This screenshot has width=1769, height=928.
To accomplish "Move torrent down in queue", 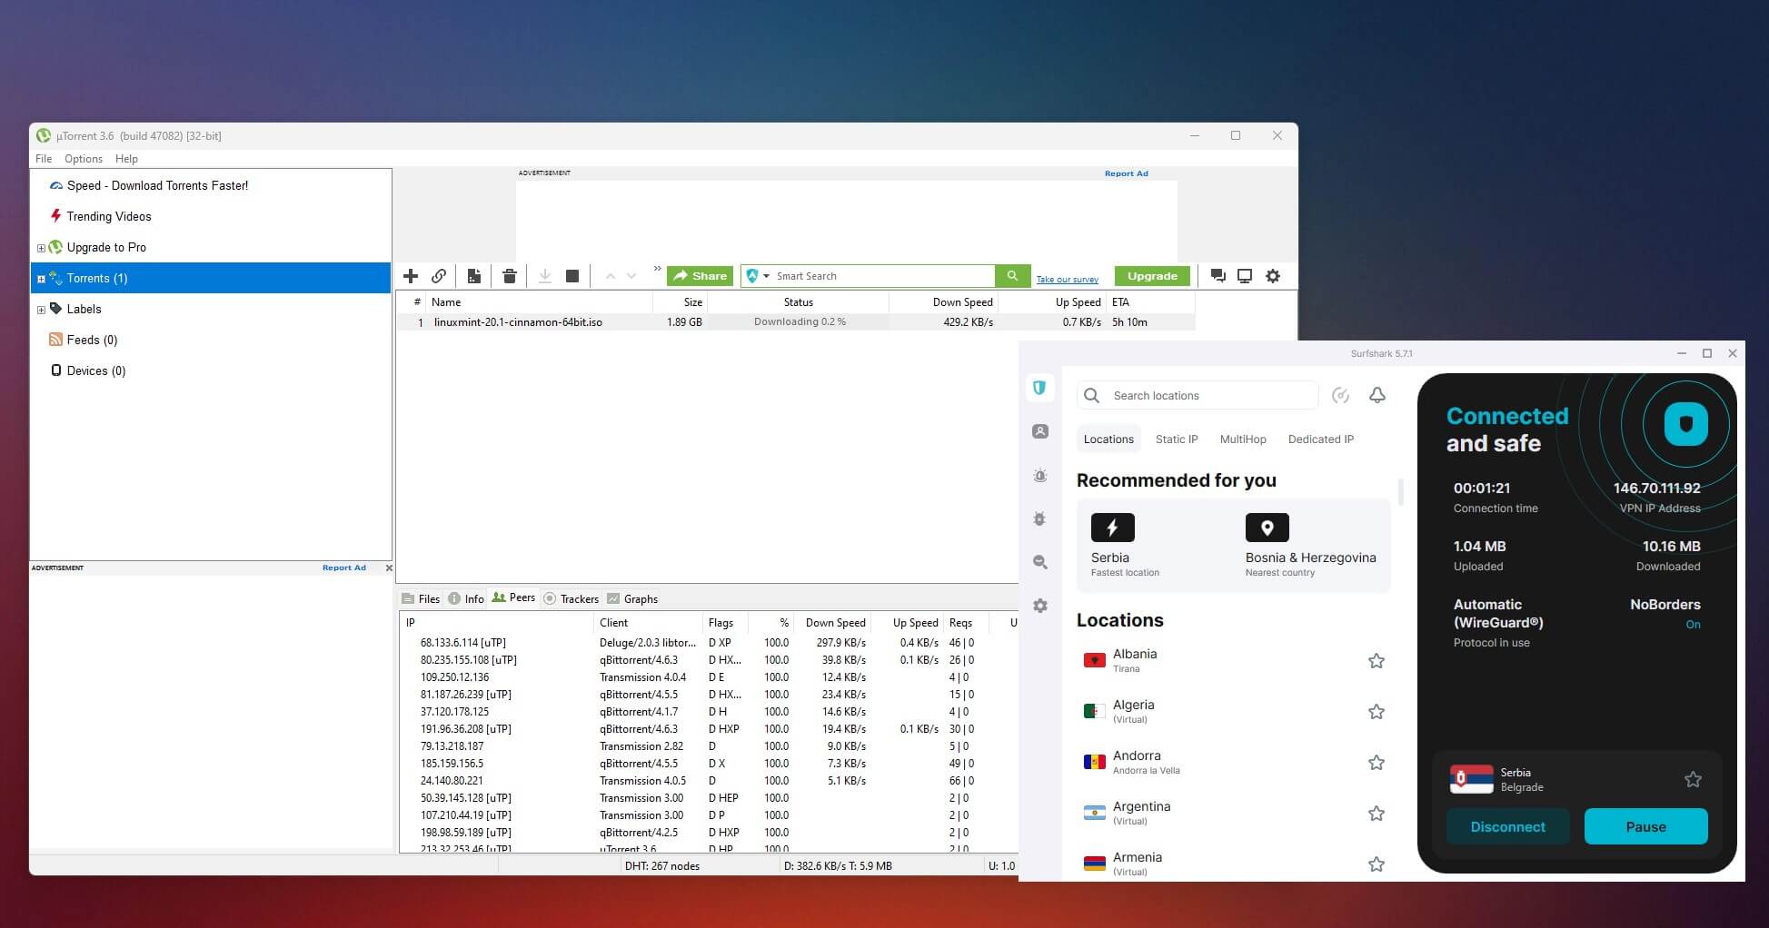I will pos(631,276).
